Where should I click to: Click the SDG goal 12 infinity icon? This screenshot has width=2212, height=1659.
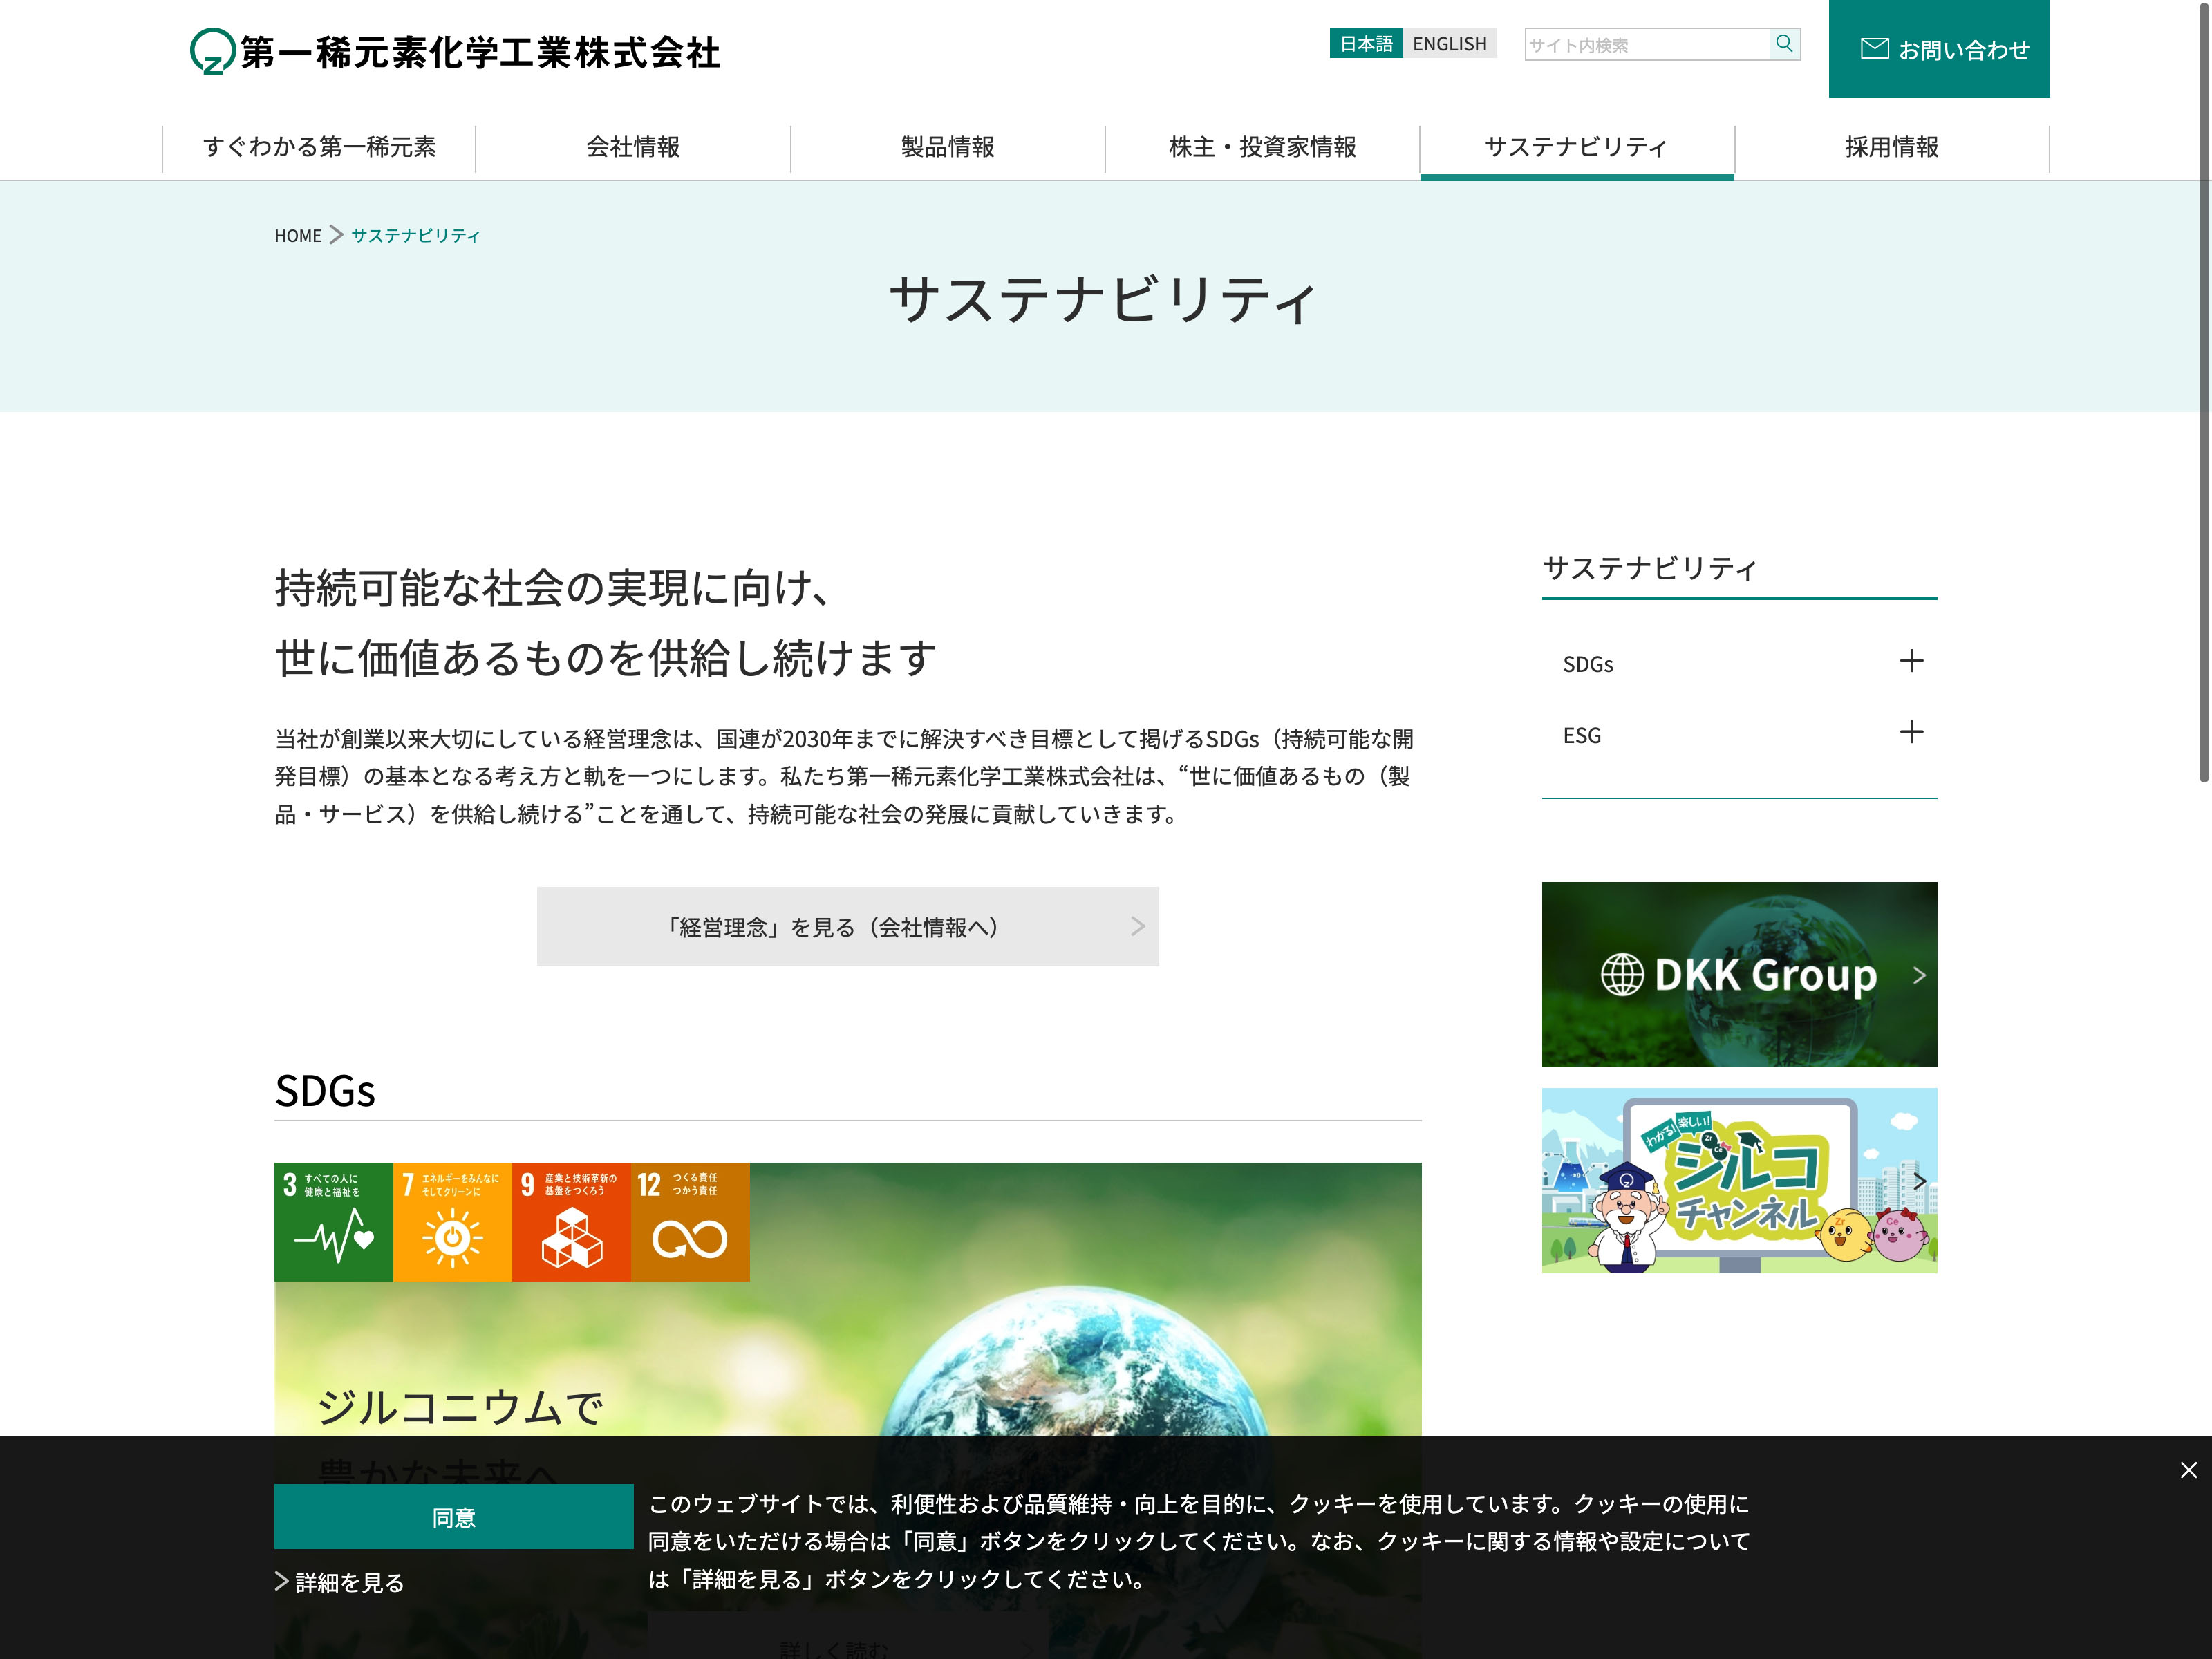[x=690, y=1221]
